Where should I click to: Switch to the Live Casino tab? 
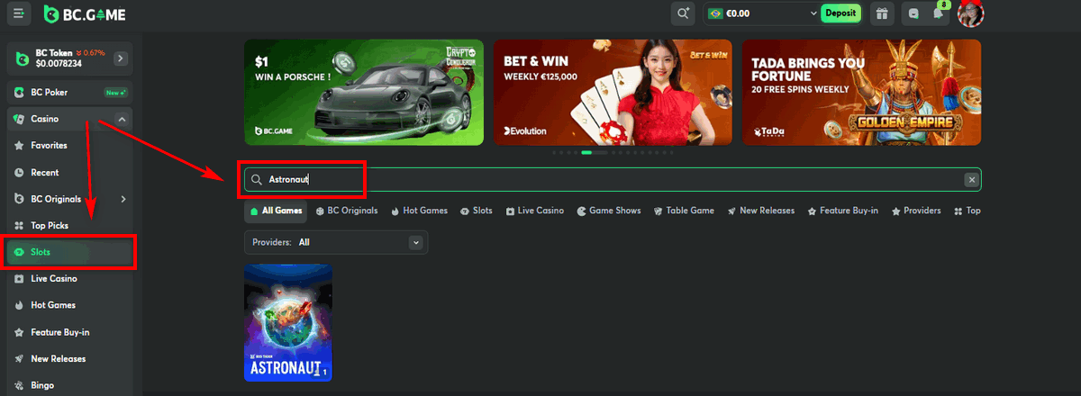pyautogui.click(x=534, y=211)
